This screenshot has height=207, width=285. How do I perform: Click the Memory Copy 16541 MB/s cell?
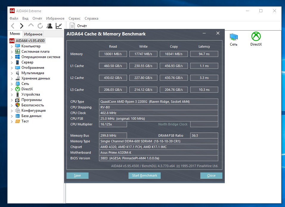(174, 54)
